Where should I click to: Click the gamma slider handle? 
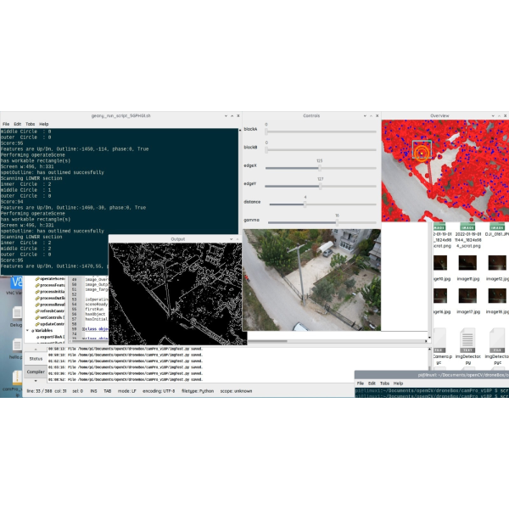[x=337, y=223]
